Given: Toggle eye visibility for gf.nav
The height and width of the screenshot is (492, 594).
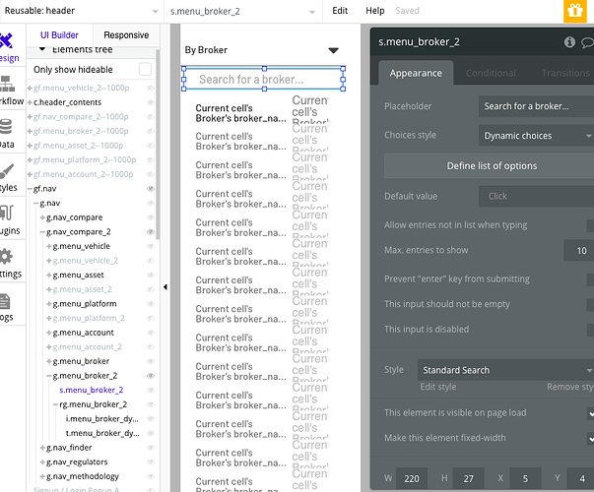Looking at the screenshot, I should point(151,189).
